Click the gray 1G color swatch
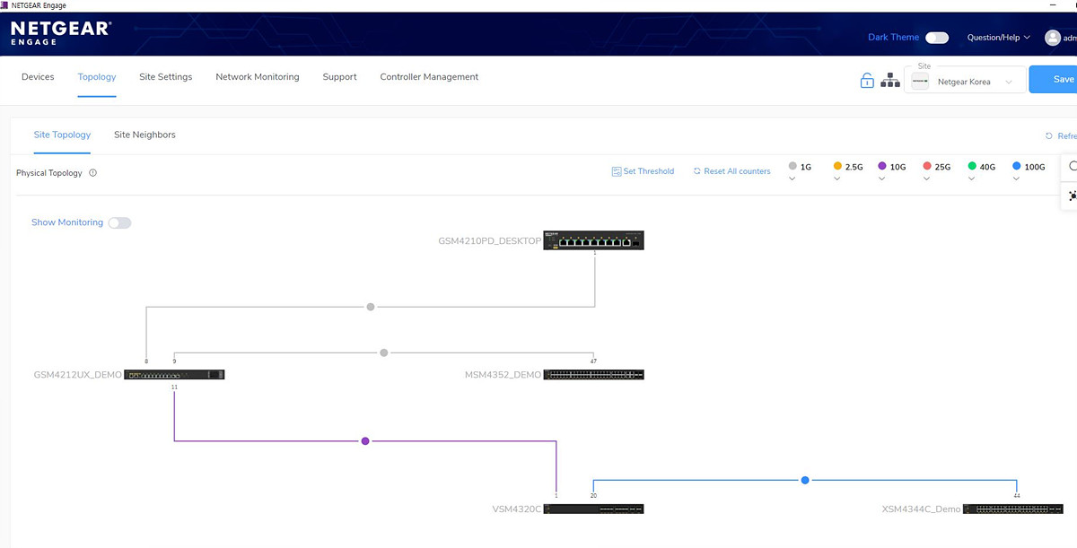This screenshot has height=548, width=1077. tap(792, 167)
